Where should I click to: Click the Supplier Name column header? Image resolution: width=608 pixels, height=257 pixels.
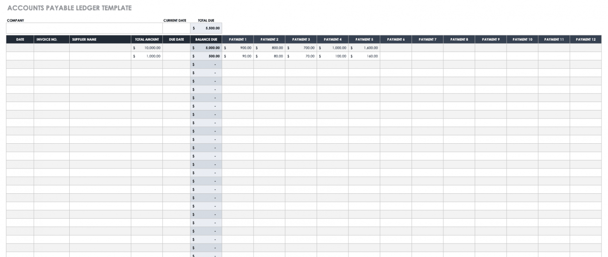click(100, 39)
